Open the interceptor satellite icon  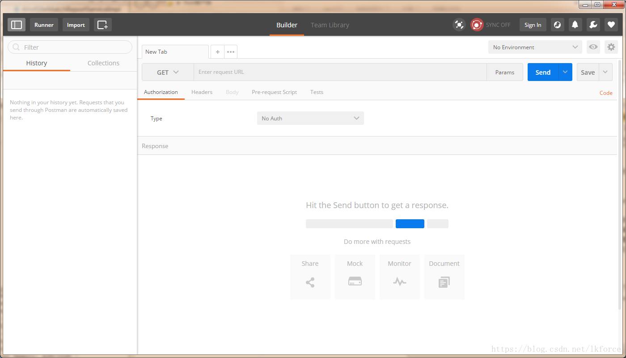pos(459,25)
